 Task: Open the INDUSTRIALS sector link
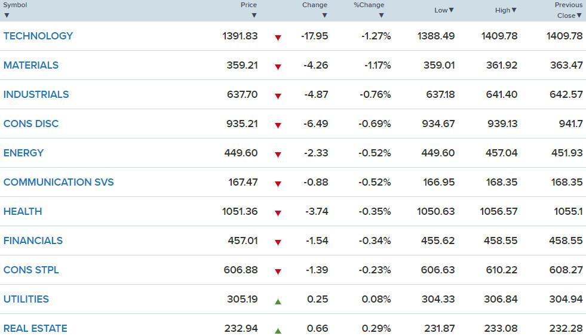(36, 94)
